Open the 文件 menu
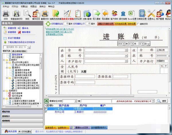172x135 pixels. (x=6, y=7)
